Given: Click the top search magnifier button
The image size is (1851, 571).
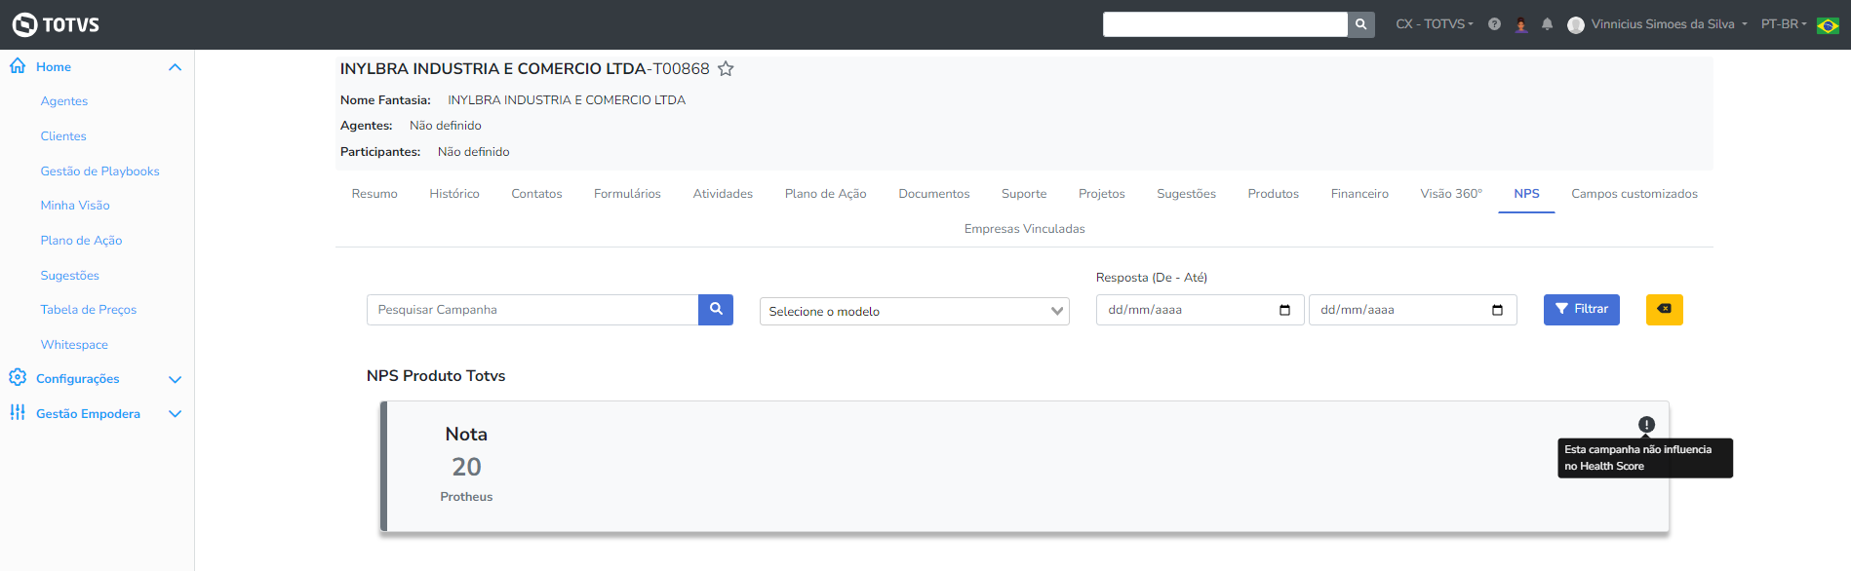Looking at the screenshot, I should pos(1360,24).
